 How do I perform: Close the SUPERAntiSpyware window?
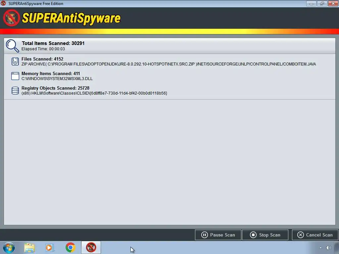click(x=333, y=3)
